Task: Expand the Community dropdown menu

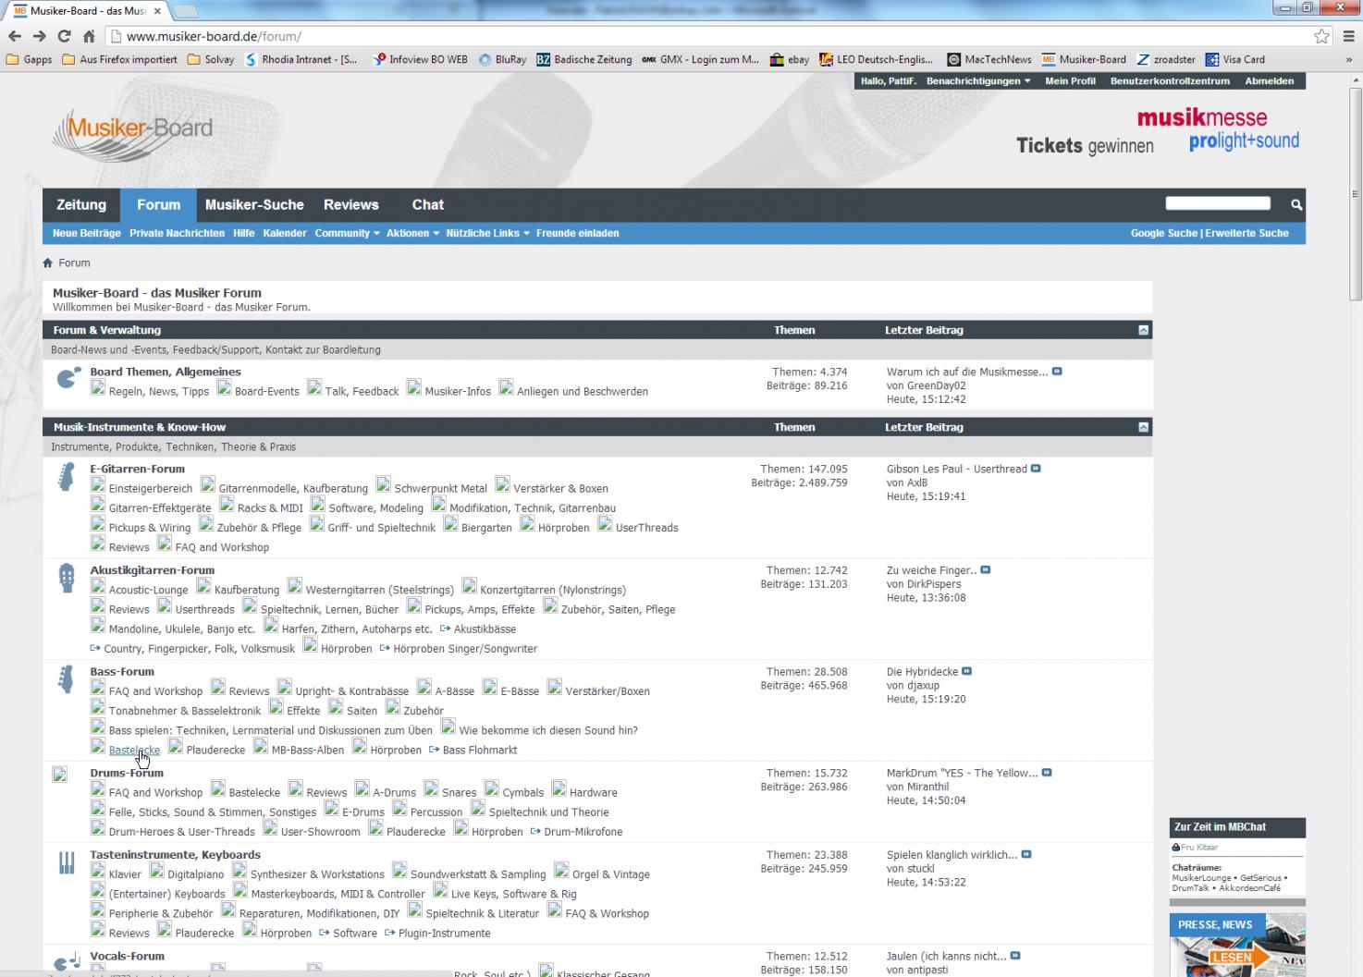Action: (x=347, y=233)
